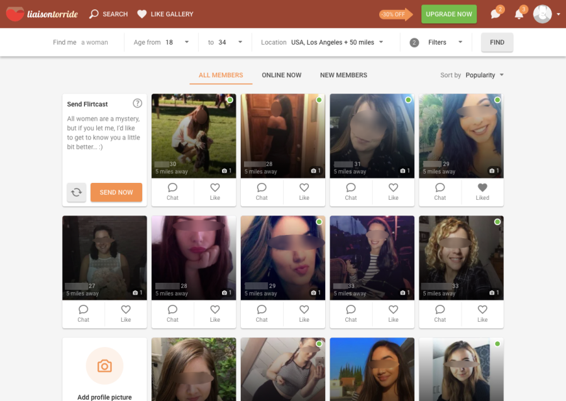Image resolution: width=566 pixels, height=401 pixels.
Task: Click the Flirtcast help question icon
Action: tap(137, 104)
